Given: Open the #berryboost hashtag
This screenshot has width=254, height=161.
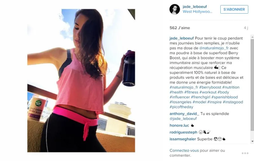Looking at the screenshot, I should tap(210, 87).
